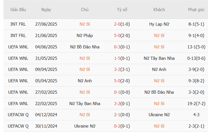
Task: Click the 19-2(7-2) corner kick stat
Action: coord(196,104)
